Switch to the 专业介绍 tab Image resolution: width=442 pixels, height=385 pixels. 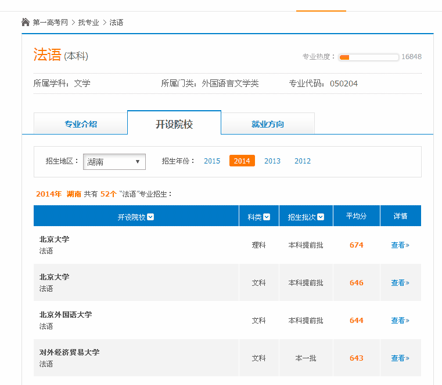(81, 124)
